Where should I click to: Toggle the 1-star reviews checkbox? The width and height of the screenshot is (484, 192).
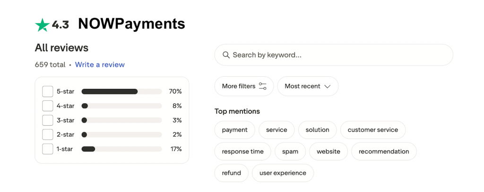(47, 149)
